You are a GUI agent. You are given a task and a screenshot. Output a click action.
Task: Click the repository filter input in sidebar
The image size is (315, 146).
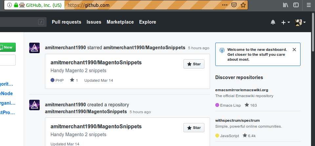coord(8,60)
